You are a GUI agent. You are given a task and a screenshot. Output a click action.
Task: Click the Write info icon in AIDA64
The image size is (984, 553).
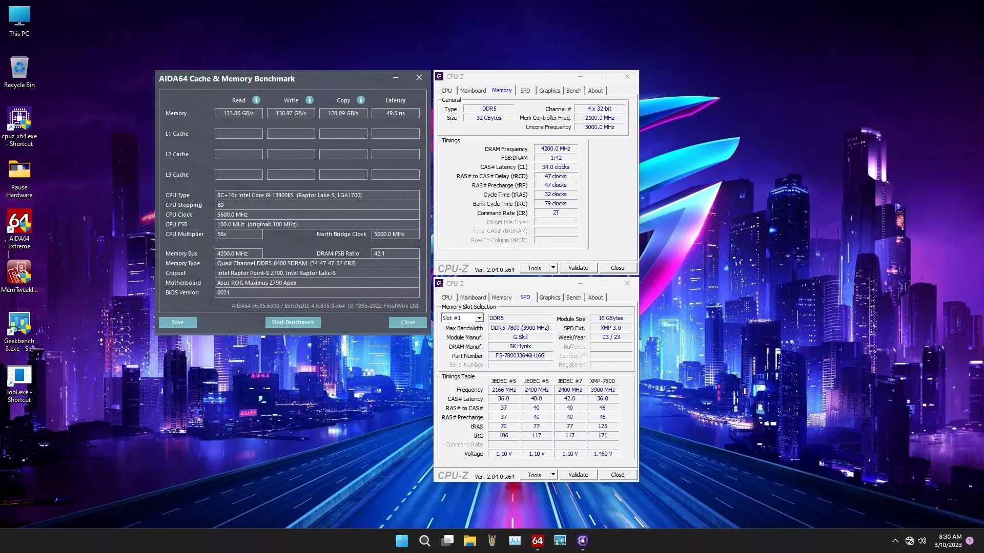(310, 100)
